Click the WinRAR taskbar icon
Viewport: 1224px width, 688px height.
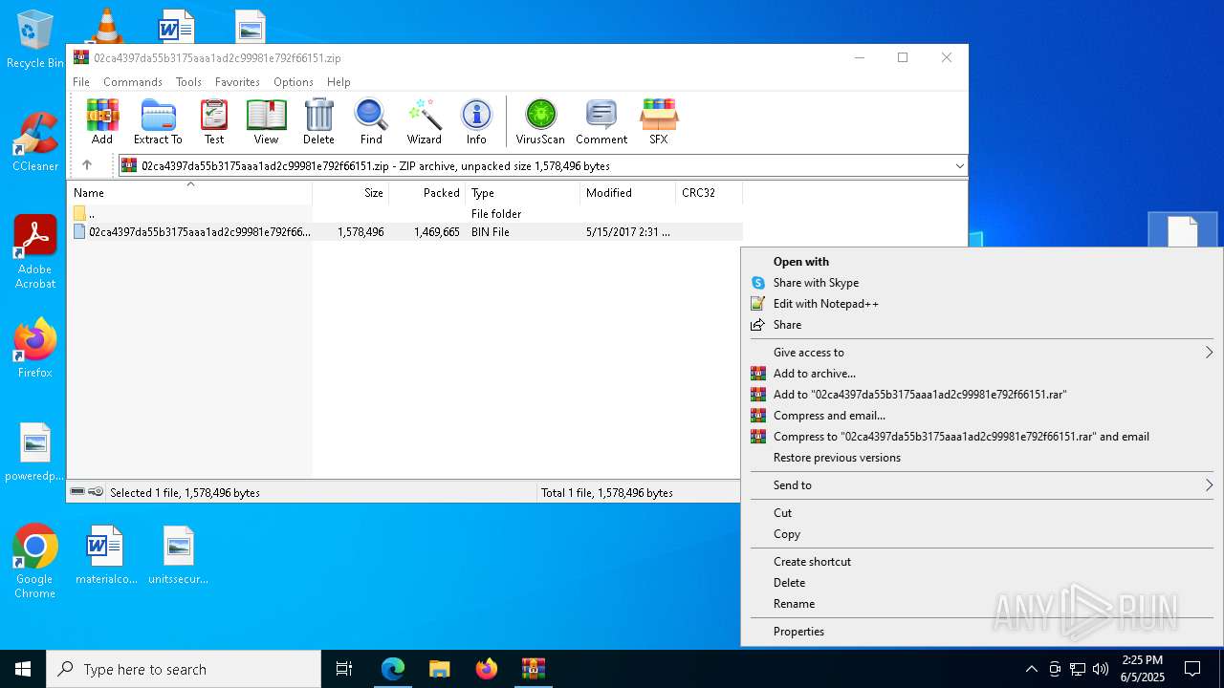[533, 669]
